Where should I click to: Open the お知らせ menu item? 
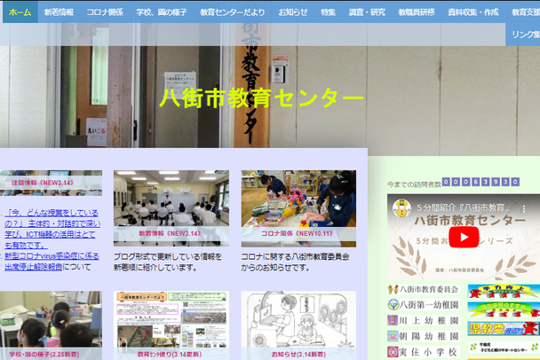click(x=293, y=12)
